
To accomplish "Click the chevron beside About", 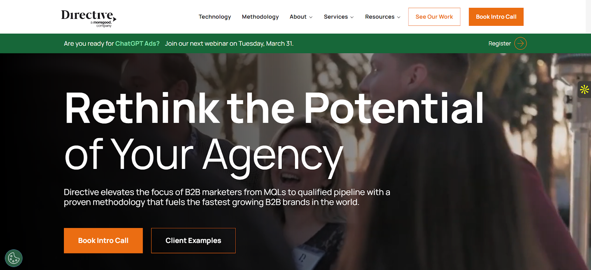I will tap(311, 17).
